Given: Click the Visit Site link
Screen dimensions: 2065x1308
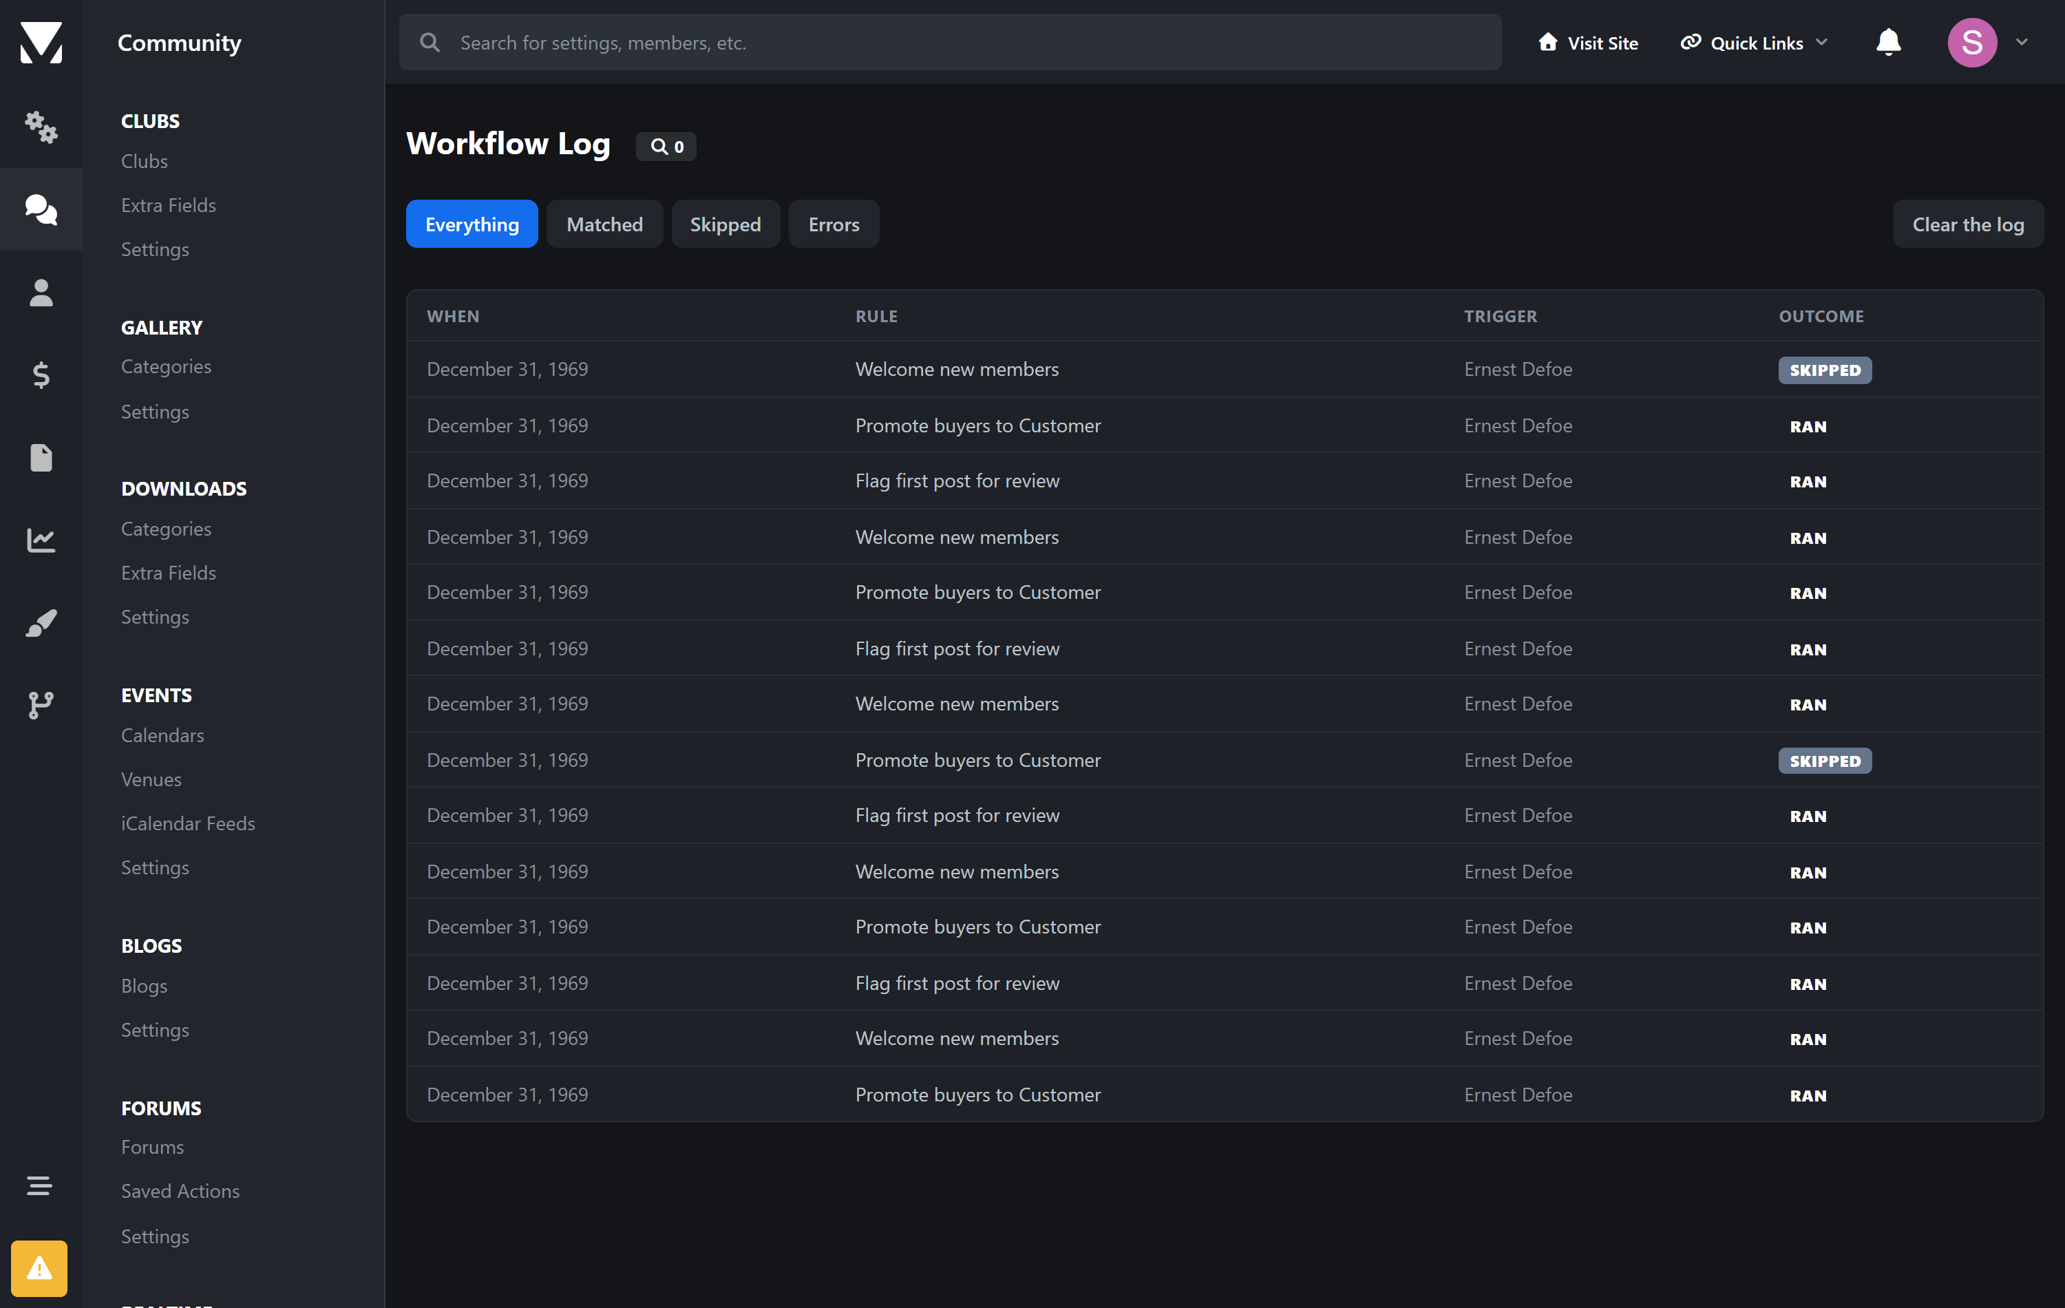Looking at the screenshot, I should tap(1587, 42).
